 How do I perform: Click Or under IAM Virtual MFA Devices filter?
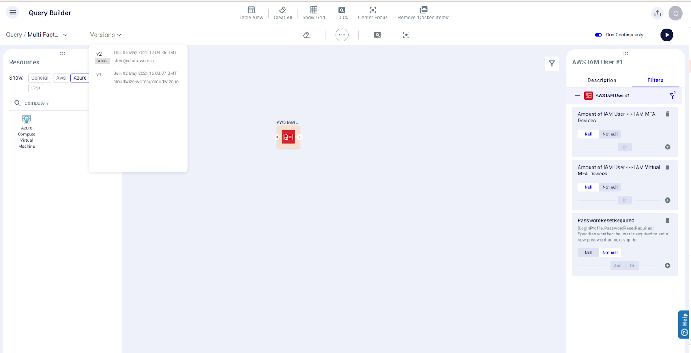tap(624, 200)
